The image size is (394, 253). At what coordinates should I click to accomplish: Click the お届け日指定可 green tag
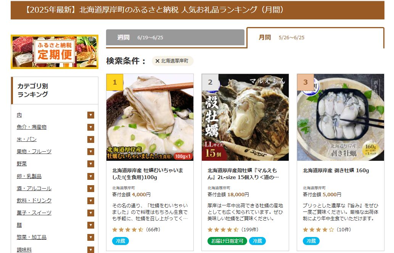(227, 241)
